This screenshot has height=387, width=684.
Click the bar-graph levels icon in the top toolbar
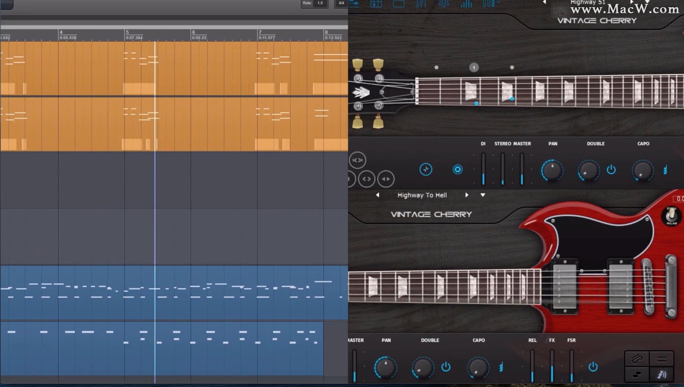coord(466,4)
